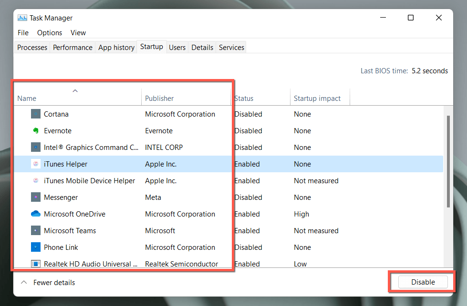Viewport: 467px width, 306px height.
Task: Open the File menu
Action: click(x=23, y=33)
